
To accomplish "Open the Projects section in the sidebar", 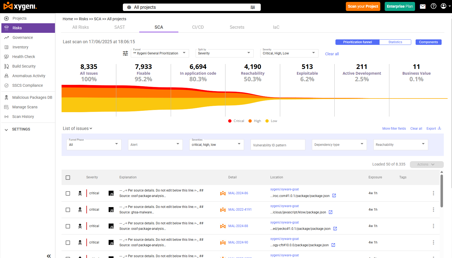I will pyautogui.click(x=19, y=18).
